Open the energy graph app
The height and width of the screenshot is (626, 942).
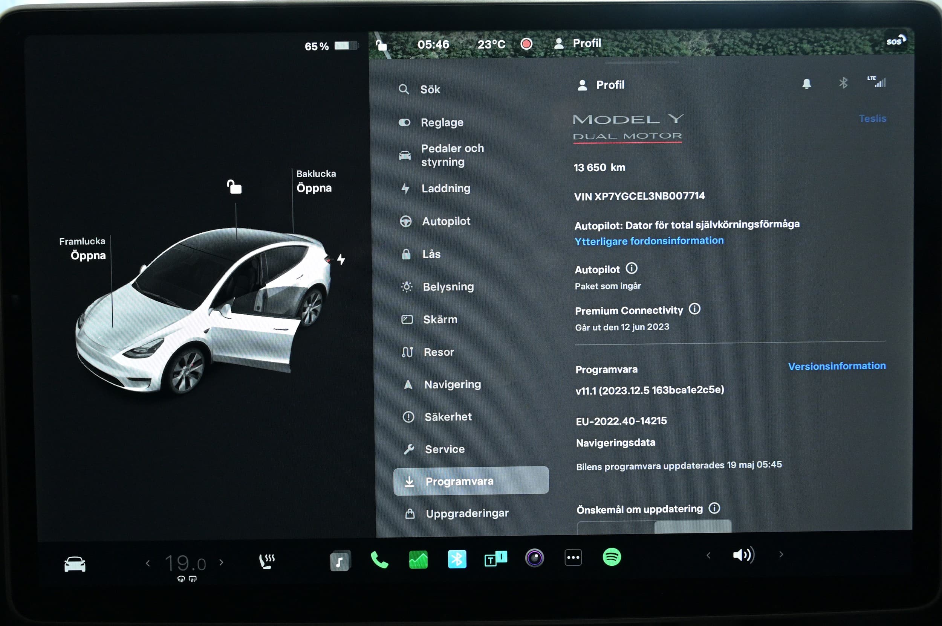pyautogui.click(x=418, y=559)
